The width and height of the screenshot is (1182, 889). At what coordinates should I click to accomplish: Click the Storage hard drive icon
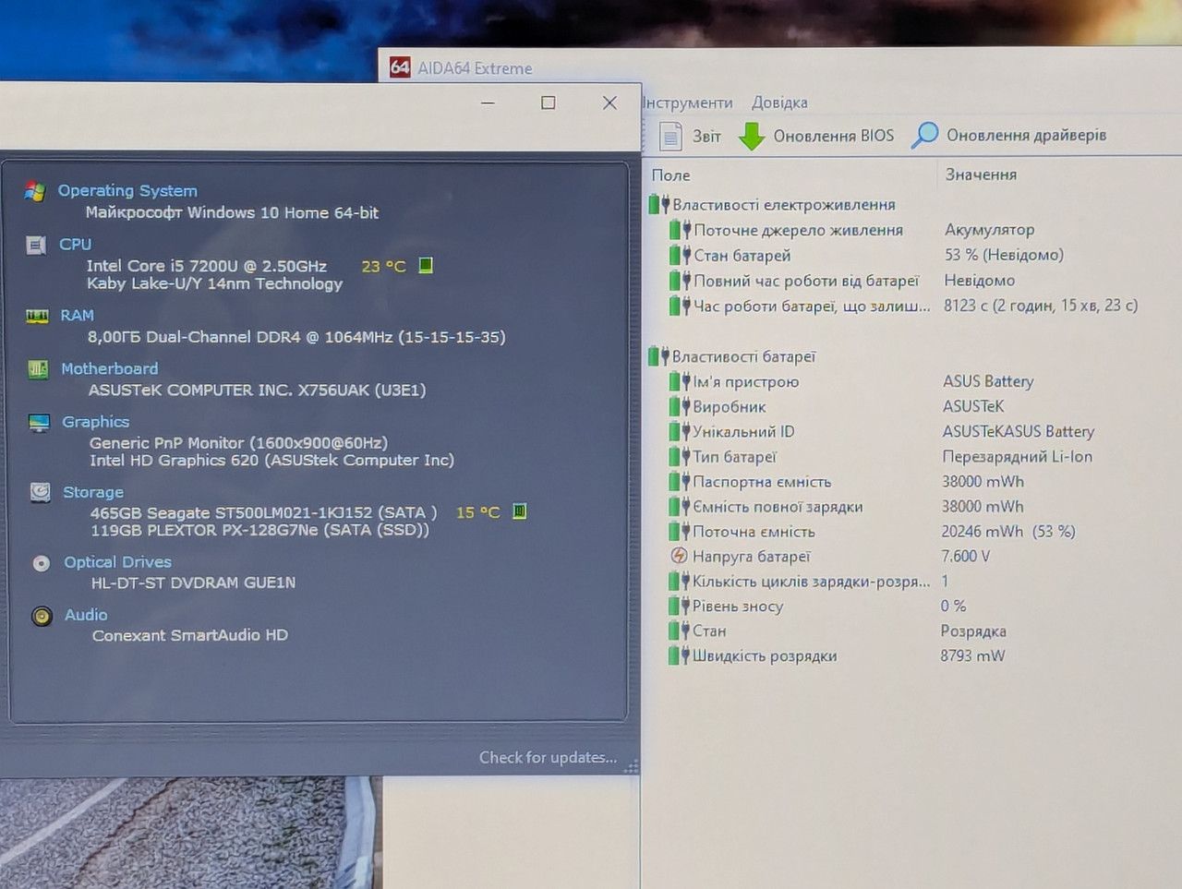pyautogui.click(x=40, y=492)
